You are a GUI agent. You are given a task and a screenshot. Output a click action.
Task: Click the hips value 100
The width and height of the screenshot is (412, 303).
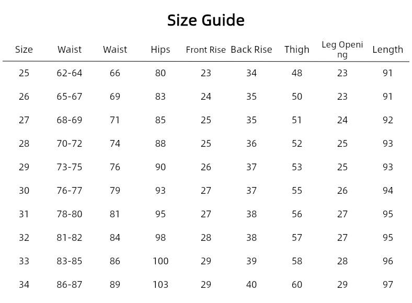click(161, 261)
